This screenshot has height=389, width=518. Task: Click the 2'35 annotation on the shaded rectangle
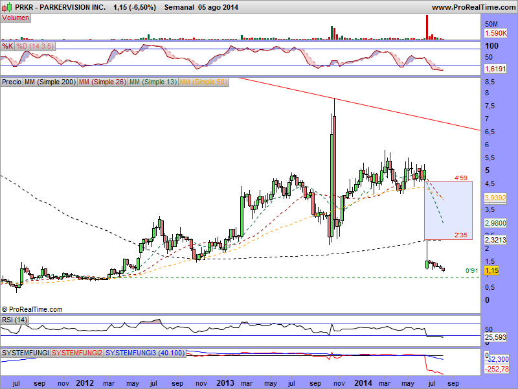461,235
